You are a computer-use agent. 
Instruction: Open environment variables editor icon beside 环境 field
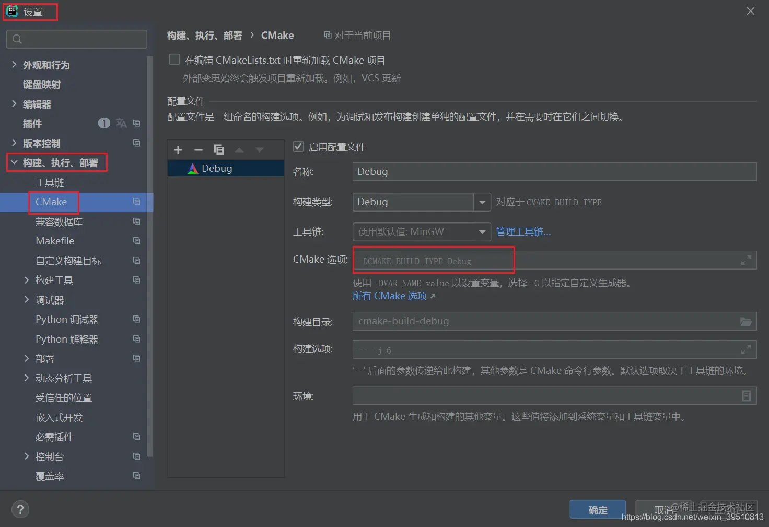pyautogui.click(x=746, y=395)
